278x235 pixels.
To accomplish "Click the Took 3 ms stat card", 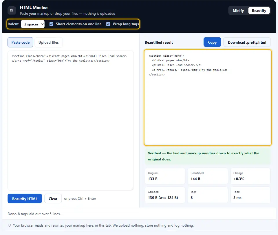I will 250,195.
